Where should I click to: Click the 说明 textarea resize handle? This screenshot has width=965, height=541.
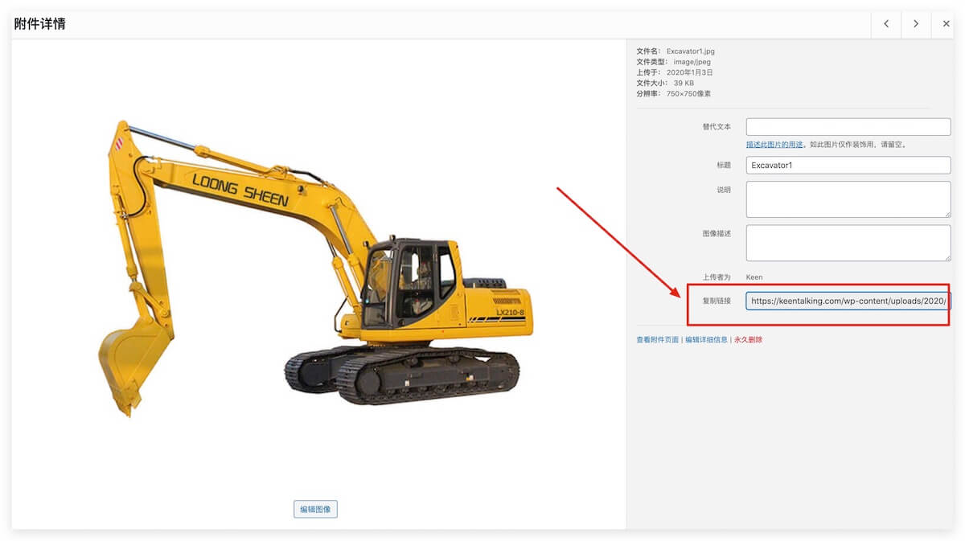coord(947,213)
